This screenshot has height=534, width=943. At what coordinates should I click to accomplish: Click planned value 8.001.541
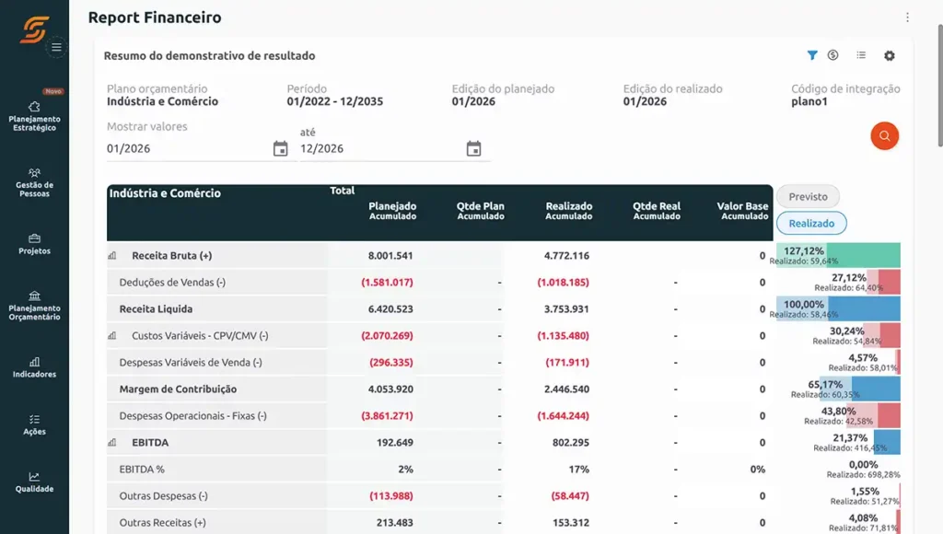click(390, 256)
